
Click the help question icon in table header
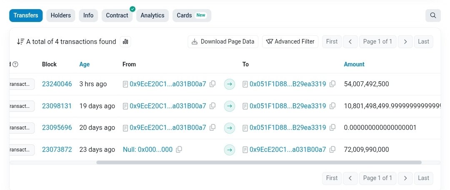15,64
